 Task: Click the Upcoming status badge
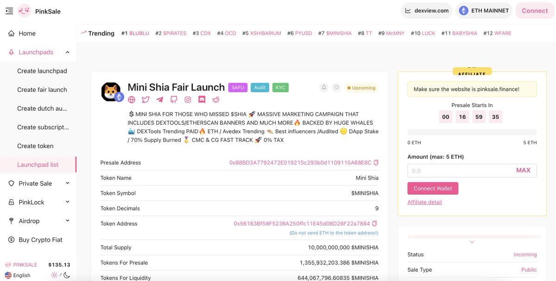coord(361,88)
